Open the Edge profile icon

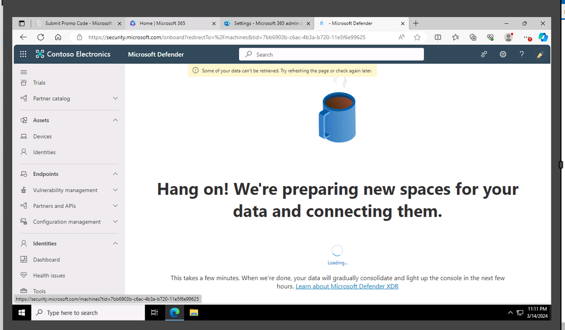click(508, 37)
